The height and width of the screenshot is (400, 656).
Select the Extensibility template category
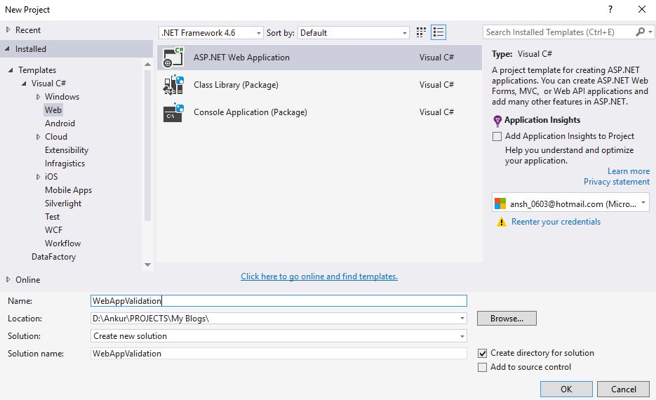pos(67,150)
